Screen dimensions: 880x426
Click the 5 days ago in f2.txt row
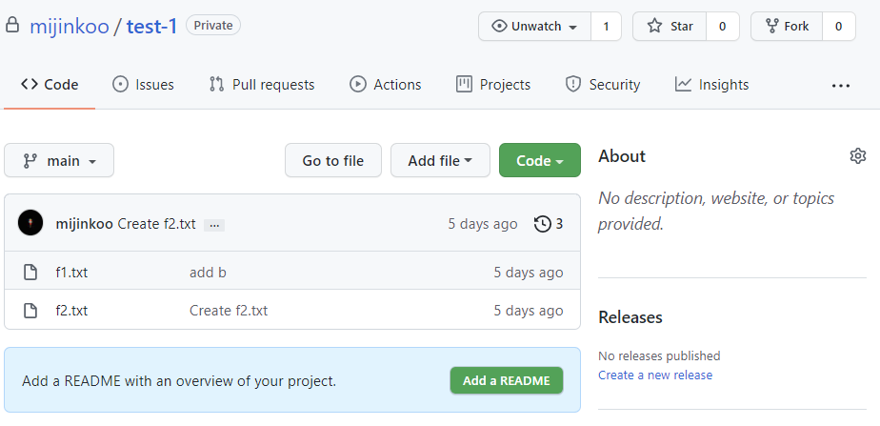tap(529, 311)
